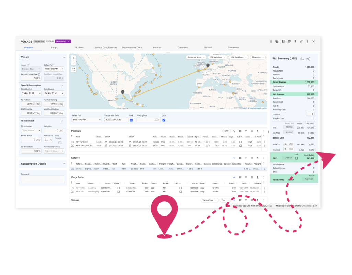
Task: Open the Comments tab
Action: tap(233, 47)
